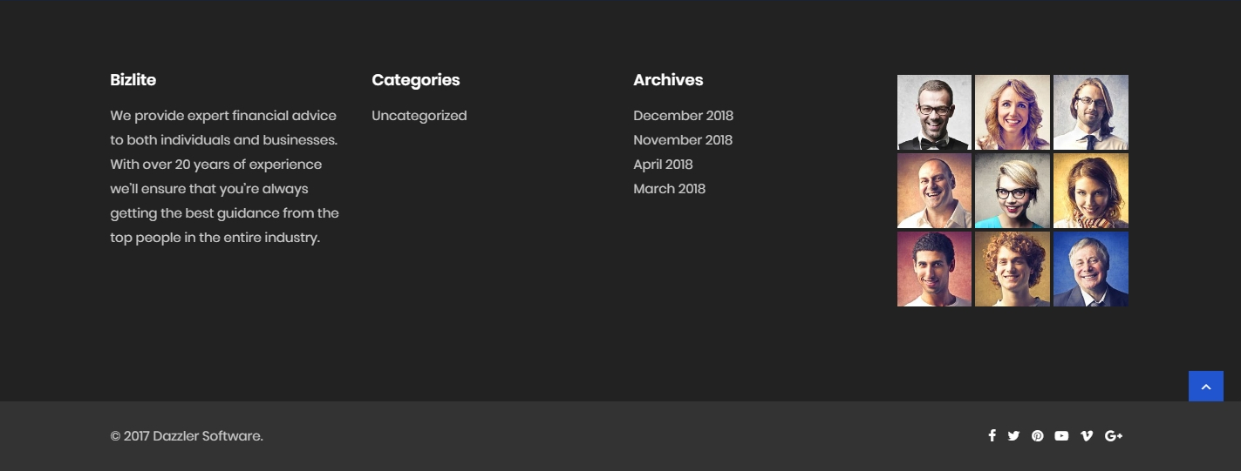Open the Twitter social icon

1013,436
